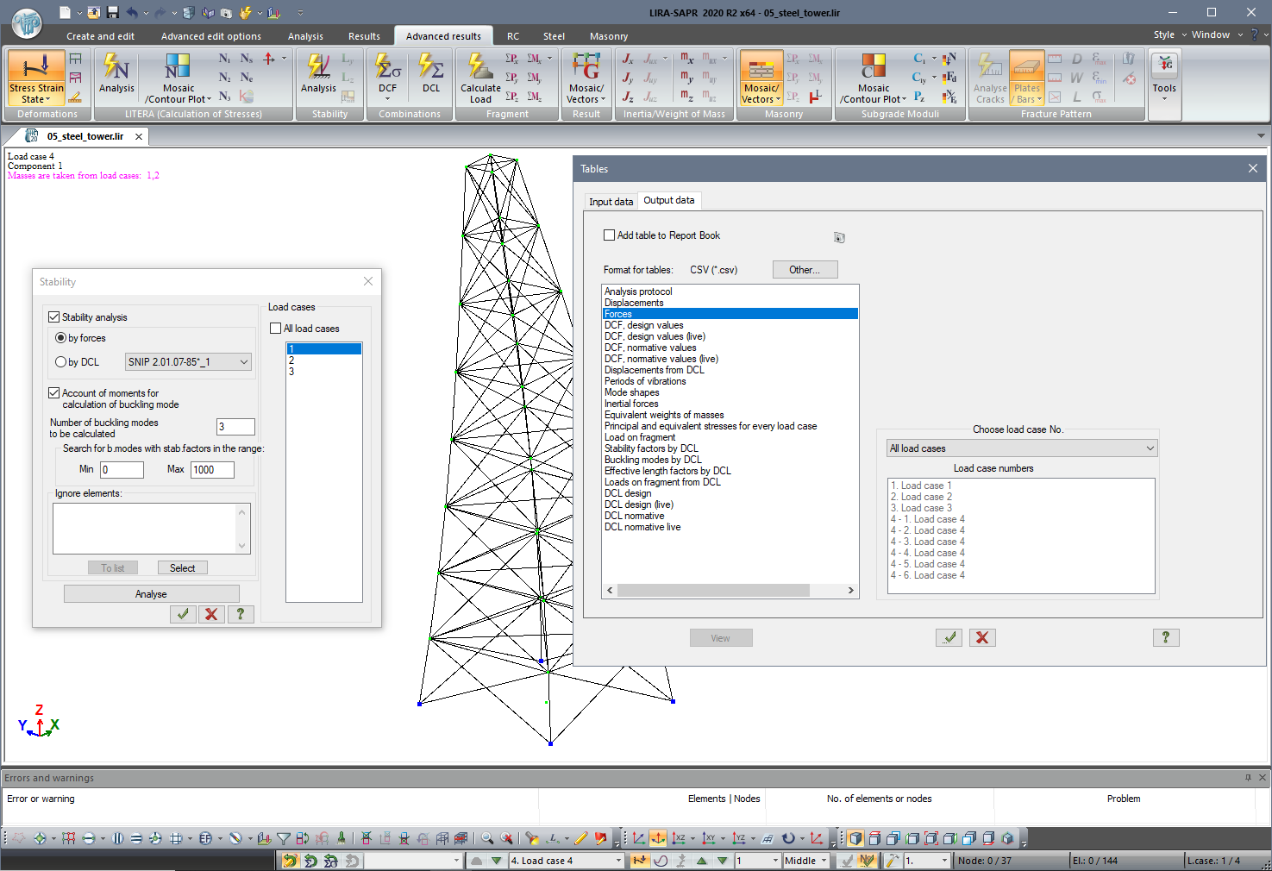This screenshot has height=871, width=1272.
Task: Check Add table to Report Book
Action: tap(610, 235)
